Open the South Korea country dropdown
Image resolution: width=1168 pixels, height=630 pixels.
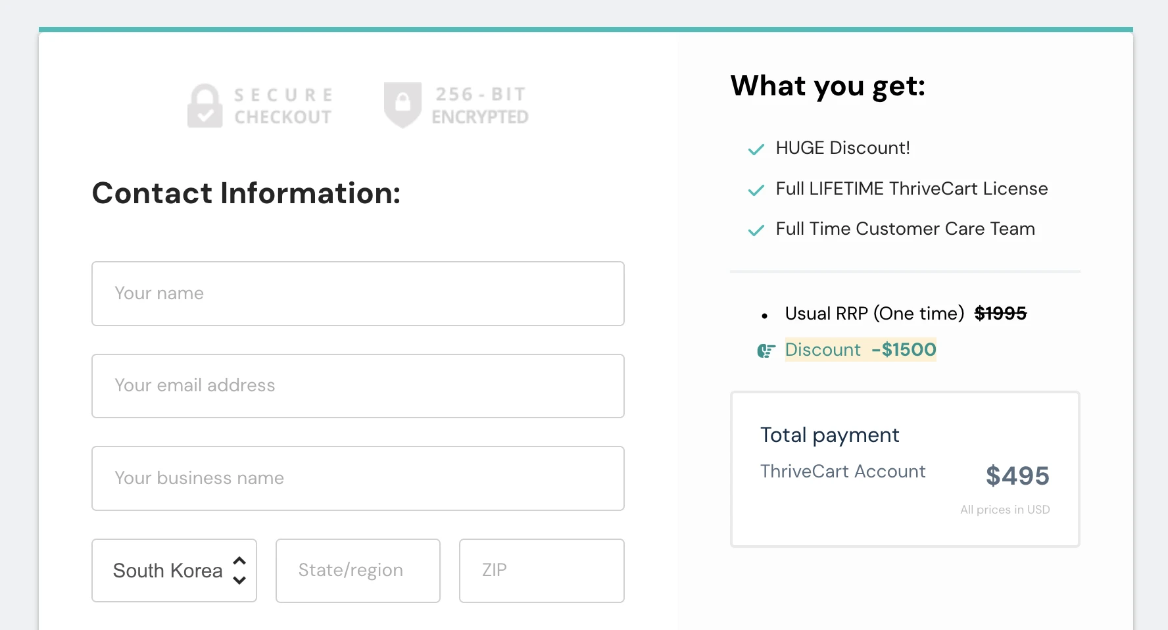(x=174, y=570)
